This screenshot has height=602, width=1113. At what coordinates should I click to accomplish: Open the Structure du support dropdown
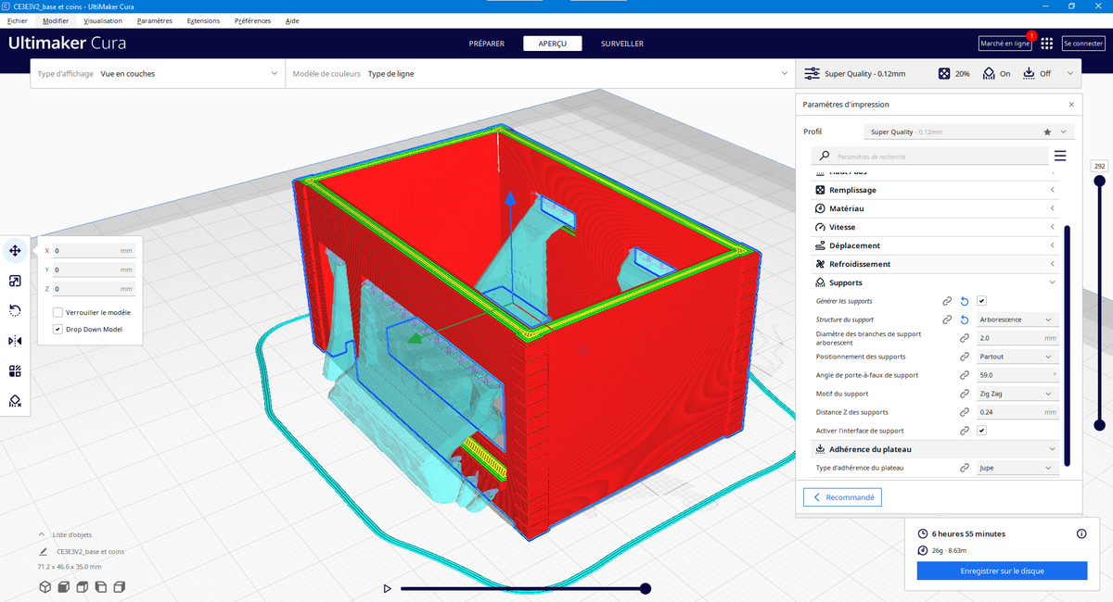1017,320
